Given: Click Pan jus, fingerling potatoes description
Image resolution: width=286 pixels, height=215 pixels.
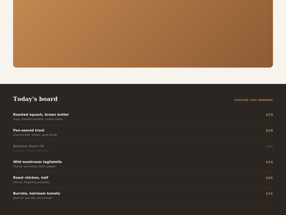Looking at the screenshot, I should pyautogui.click(x=31, y=182).
